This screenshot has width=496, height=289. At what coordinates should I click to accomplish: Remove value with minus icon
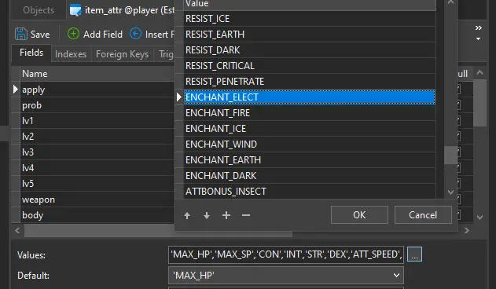point(246,215)
